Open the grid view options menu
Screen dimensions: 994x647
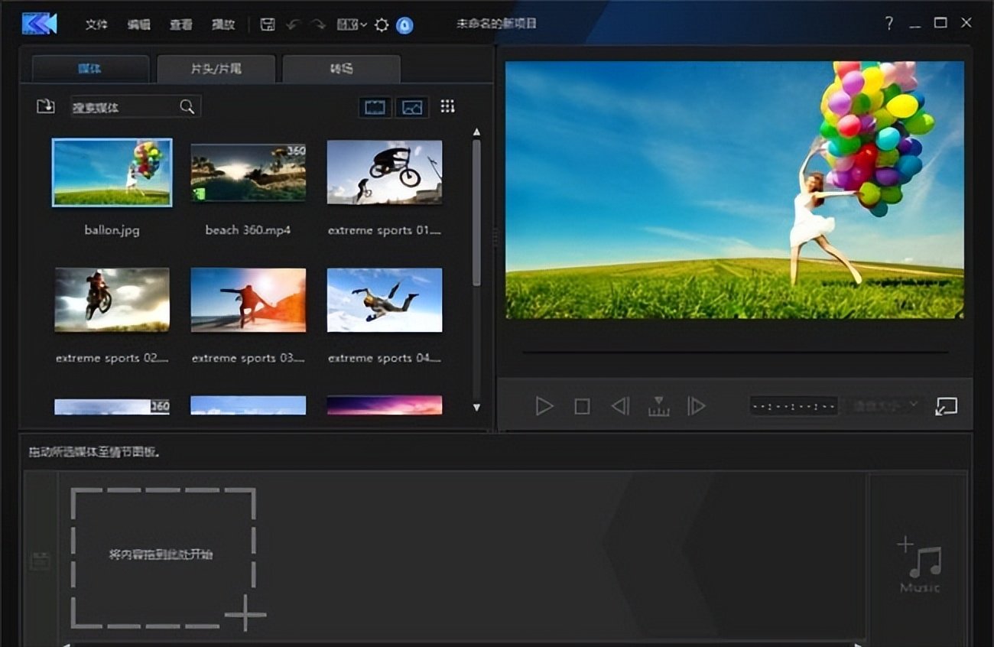pos(448,106)
